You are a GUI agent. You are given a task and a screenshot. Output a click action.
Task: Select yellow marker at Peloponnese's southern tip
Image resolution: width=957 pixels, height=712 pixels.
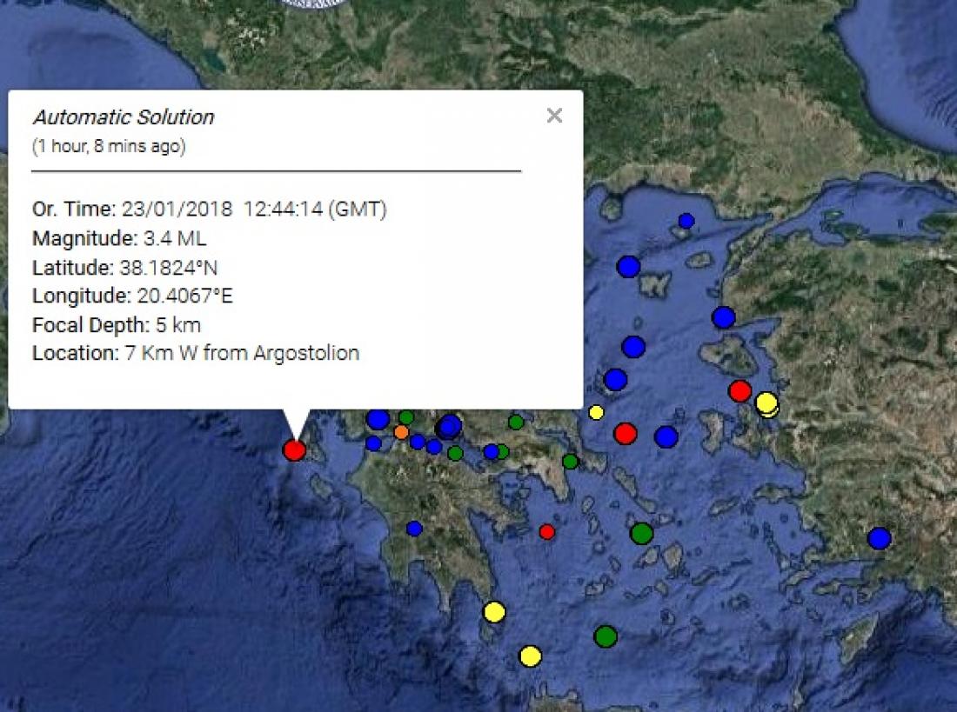point(494,612)
